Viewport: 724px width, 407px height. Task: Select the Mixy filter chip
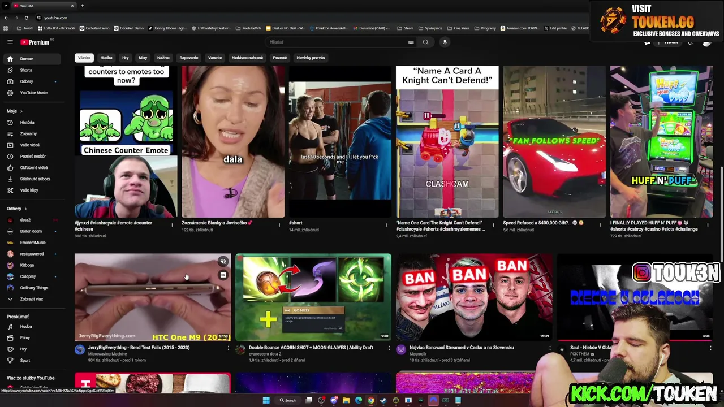pyautogui.click(x=143, y=58)
